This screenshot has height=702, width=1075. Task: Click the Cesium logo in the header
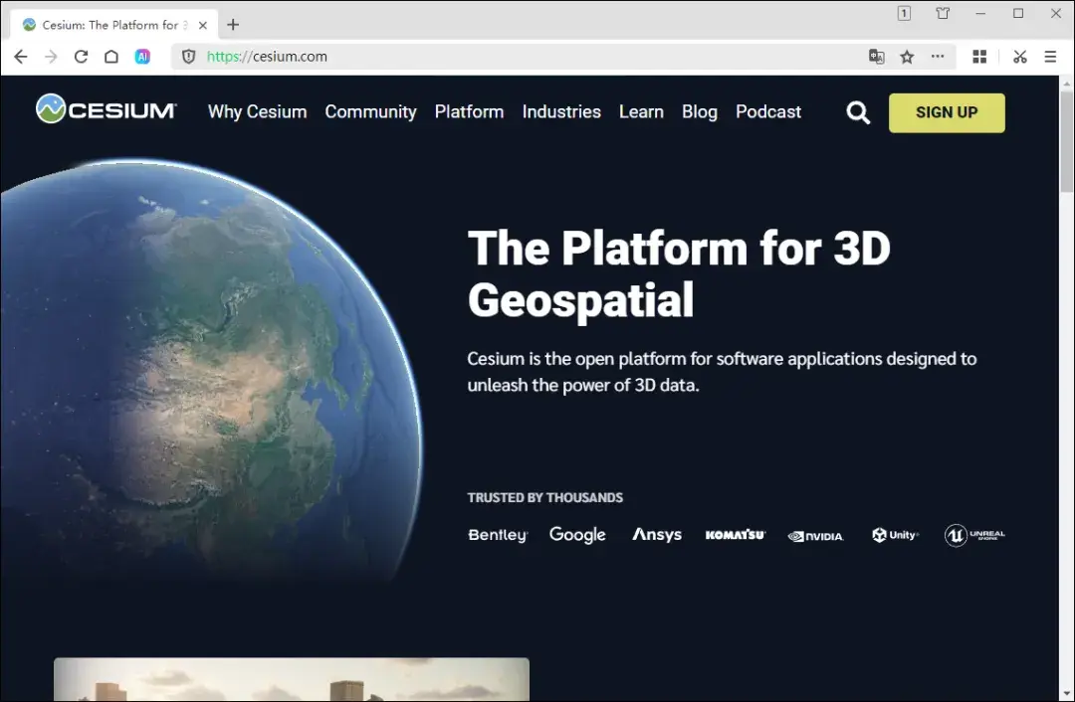pos(107,110)
